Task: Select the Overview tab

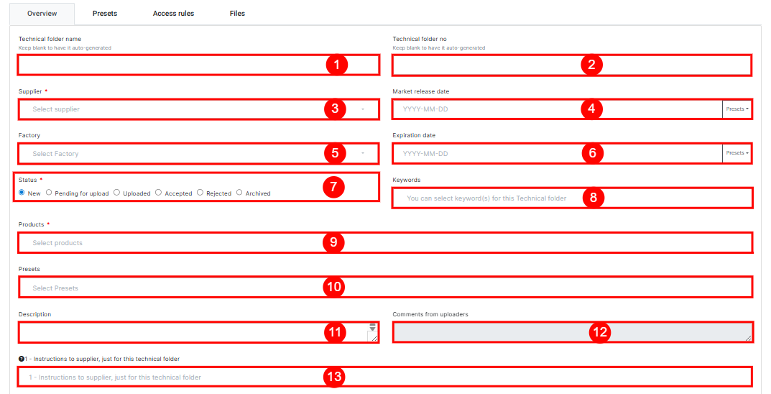Action: pos(42,14)
